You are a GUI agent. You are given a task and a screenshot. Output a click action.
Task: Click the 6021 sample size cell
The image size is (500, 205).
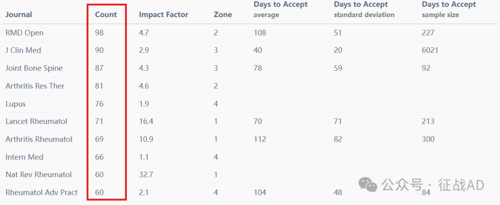tap(430, 50)
